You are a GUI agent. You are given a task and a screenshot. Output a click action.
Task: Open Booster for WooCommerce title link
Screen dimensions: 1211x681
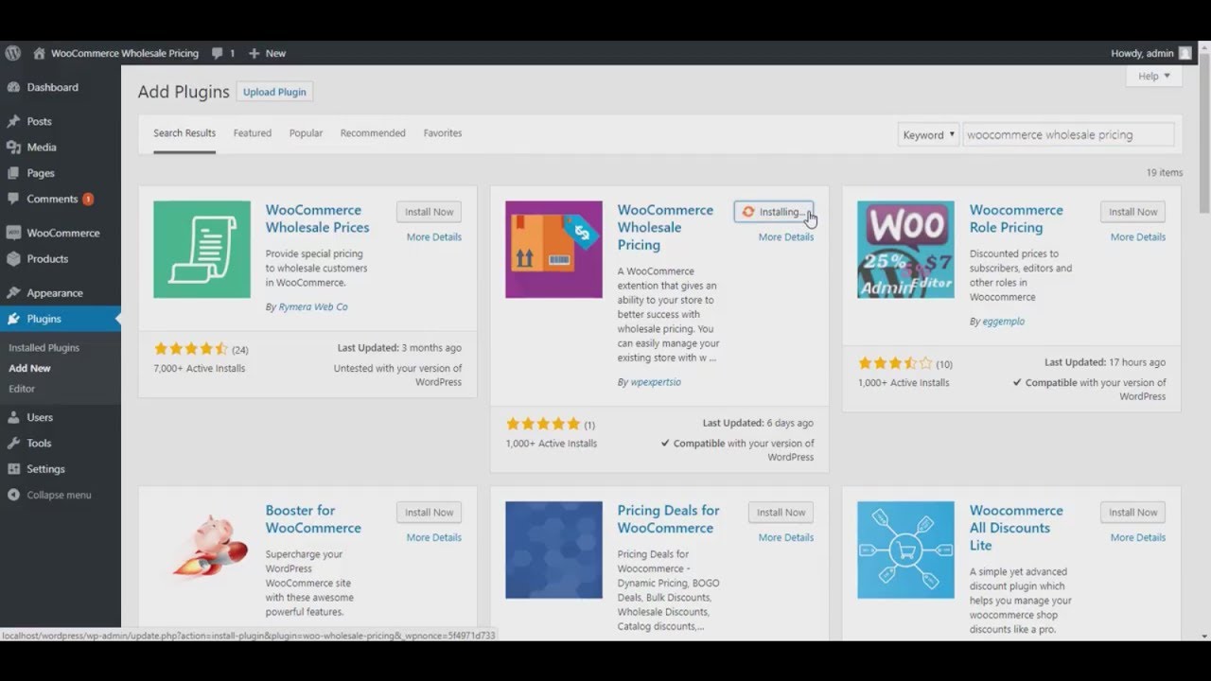[x=313, y=519]
